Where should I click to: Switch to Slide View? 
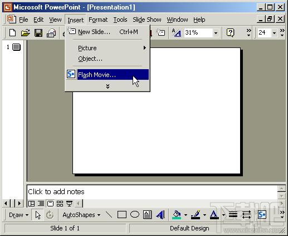click(x=50, y=204)
